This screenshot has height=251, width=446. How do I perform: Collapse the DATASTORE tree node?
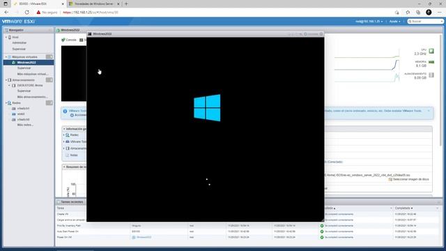9,85
